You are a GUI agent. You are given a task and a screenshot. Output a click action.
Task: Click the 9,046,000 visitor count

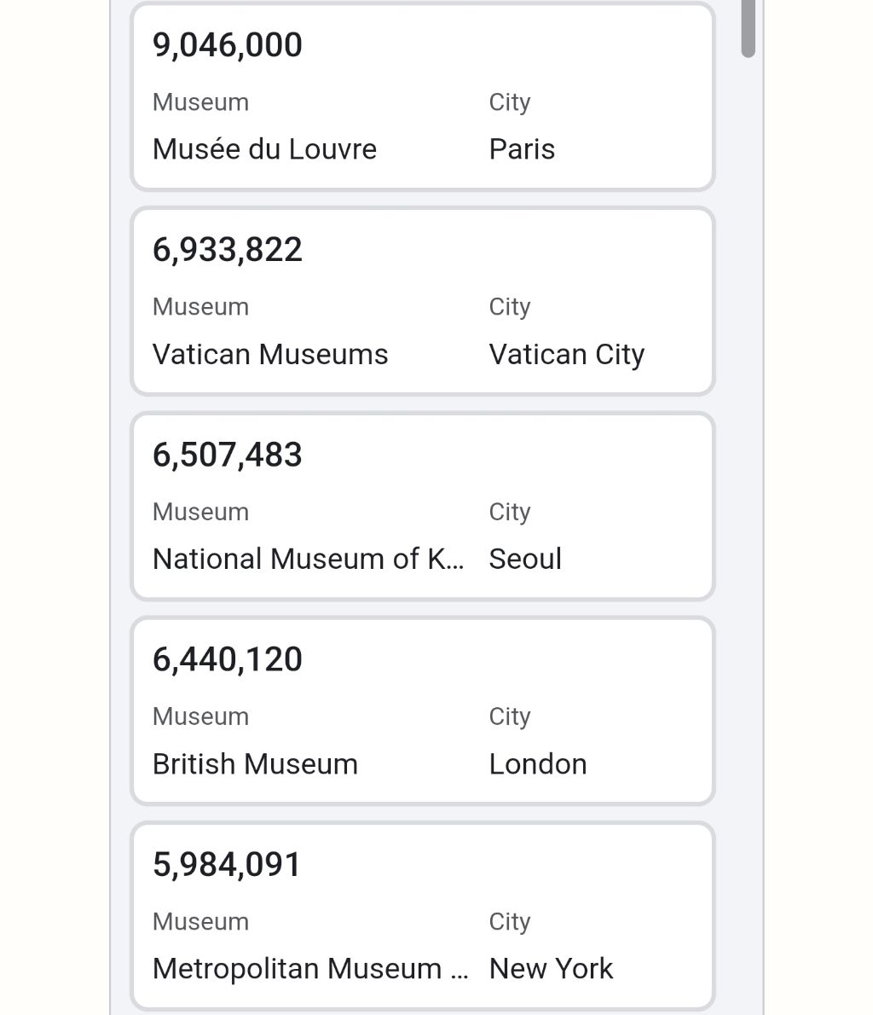(x=227, y=44)
